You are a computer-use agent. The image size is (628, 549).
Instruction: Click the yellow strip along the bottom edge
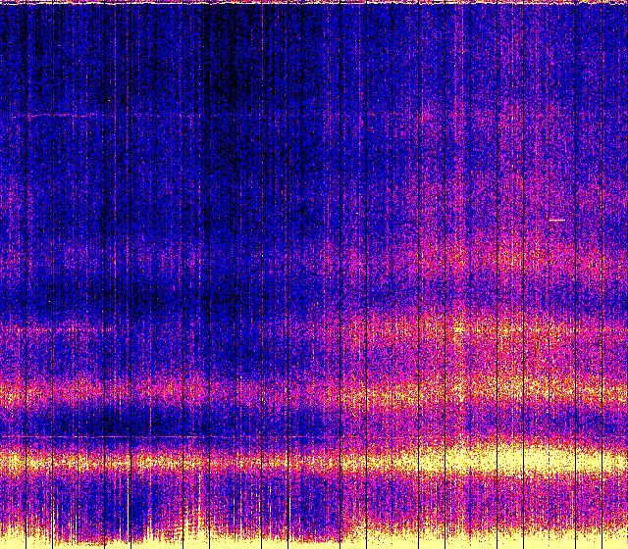314,541
